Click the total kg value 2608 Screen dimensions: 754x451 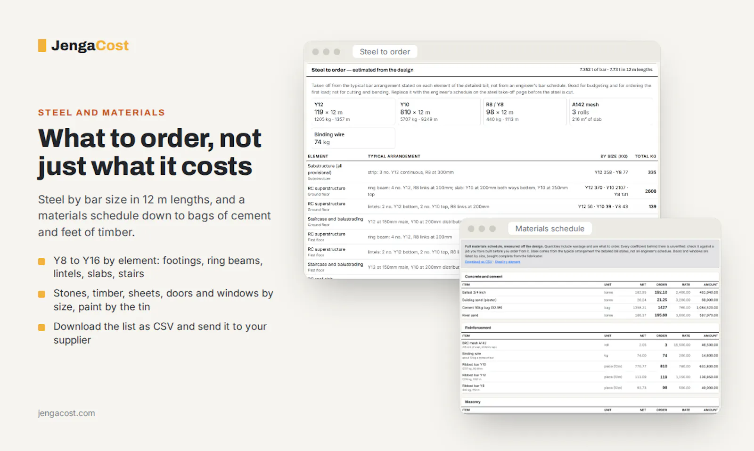[650, 191]
